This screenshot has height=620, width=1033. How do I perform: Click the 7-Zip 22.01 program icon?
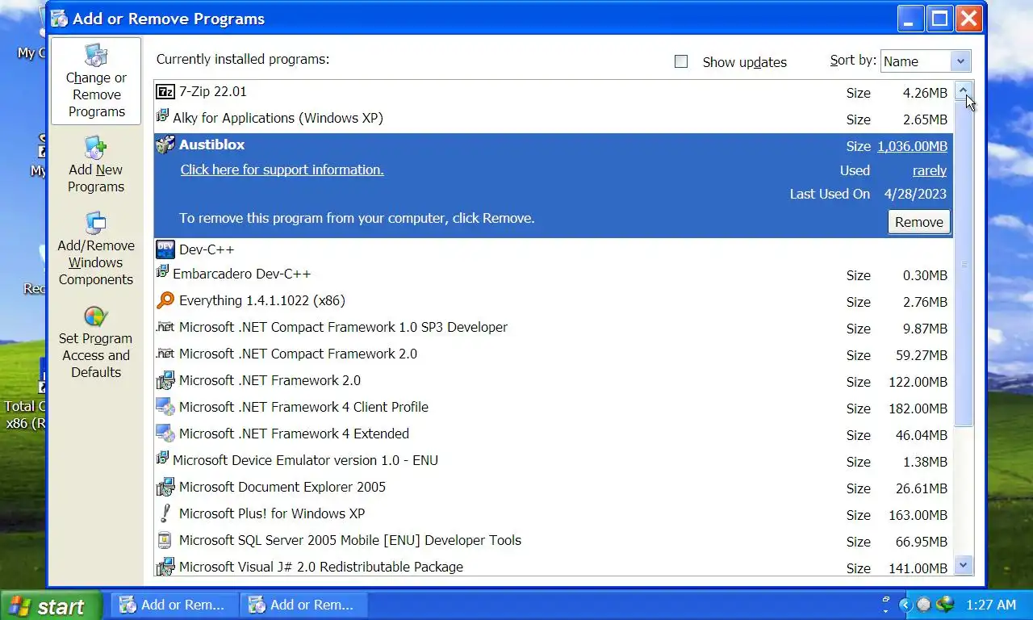pyautogui.click(x=165, y=92)
